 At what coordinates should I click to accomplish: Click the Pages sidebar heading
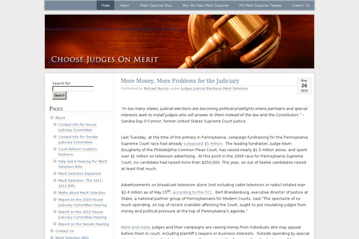(x=56, y=109)
